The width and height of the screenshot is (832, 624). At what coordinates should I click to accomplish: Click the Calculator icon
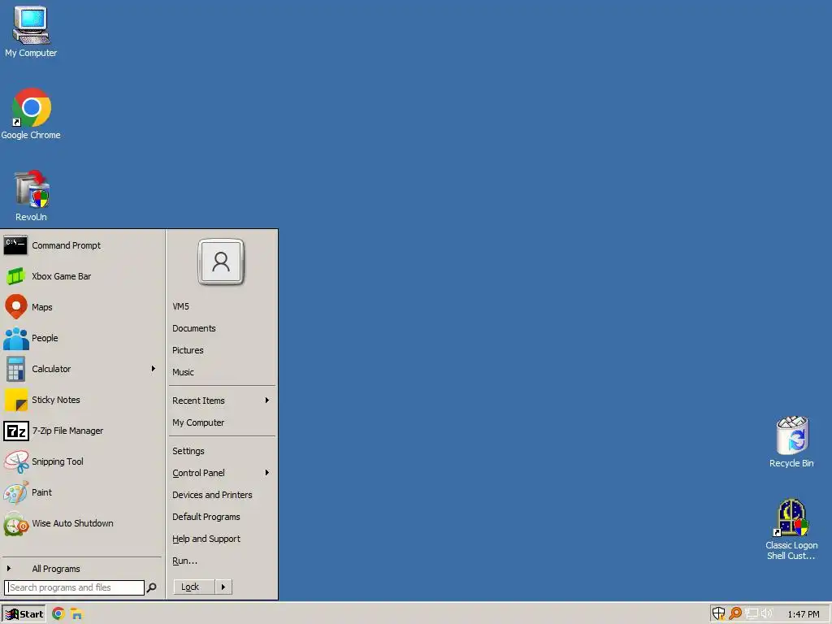pos(15,369)
